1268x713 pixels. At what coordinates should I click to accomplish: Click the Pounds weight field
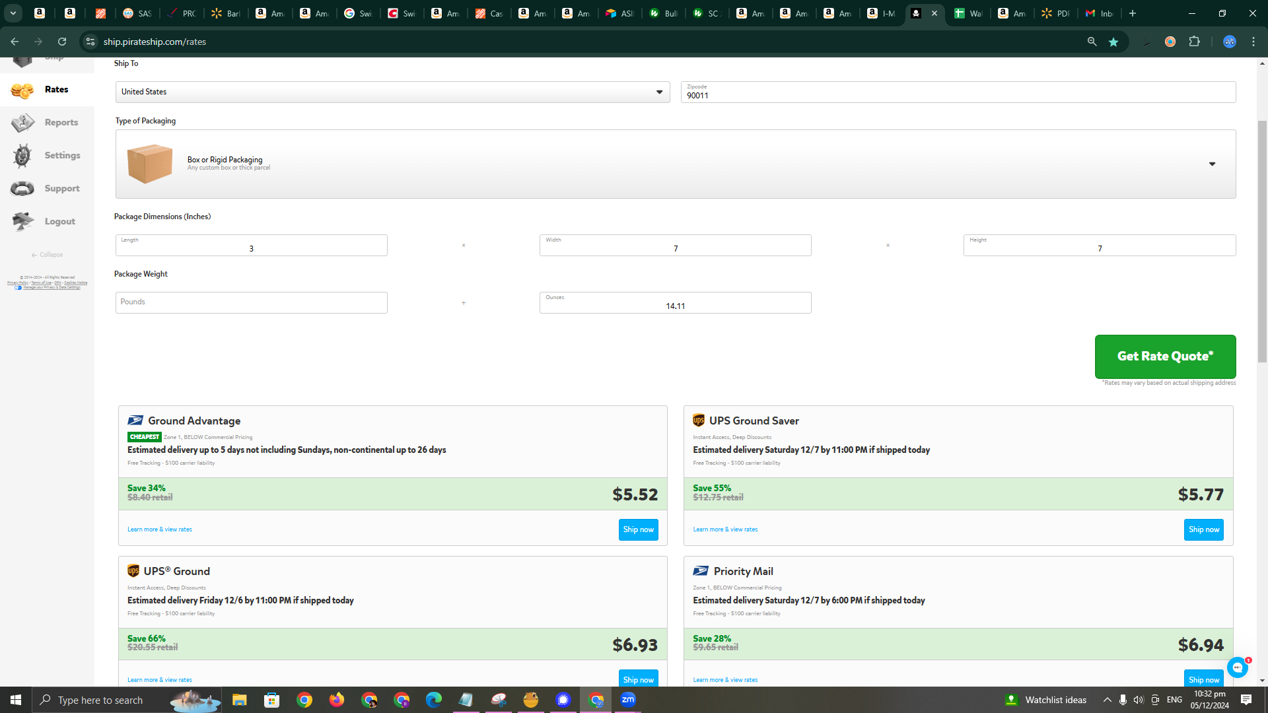pyautogui.click(x=251, y=302)
